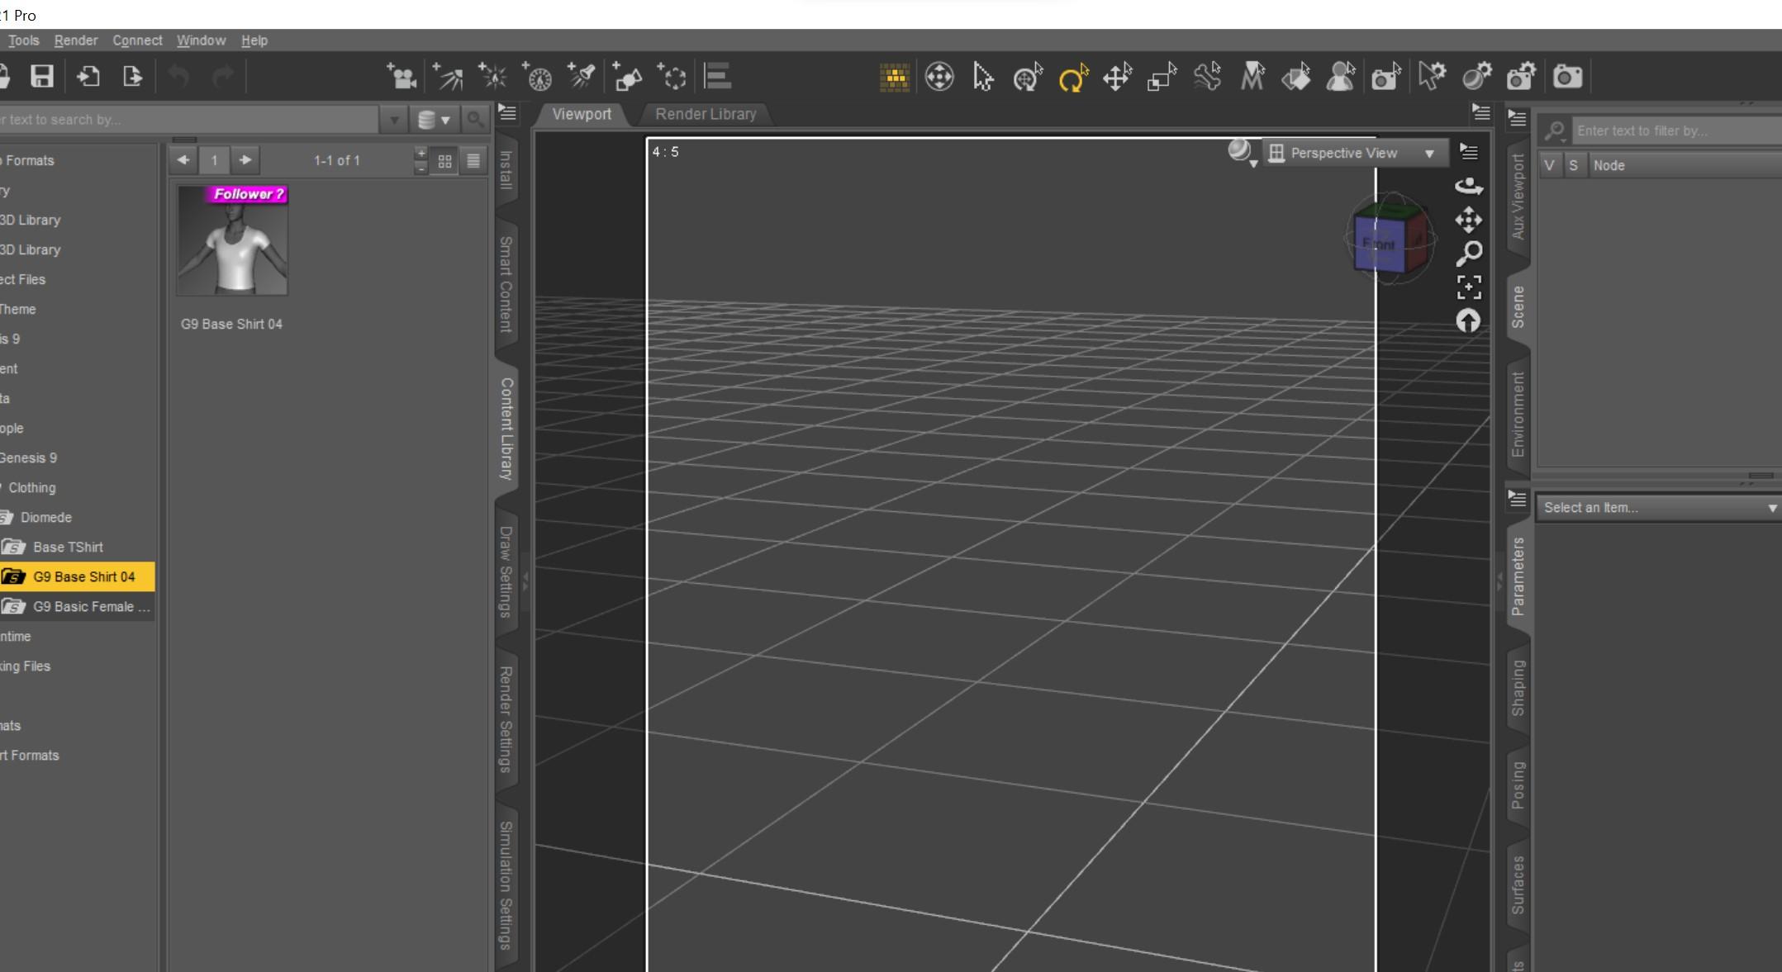Select the Base TShirt folder
This screenshot has width=1782, height=972.
[x=68, y=547]
